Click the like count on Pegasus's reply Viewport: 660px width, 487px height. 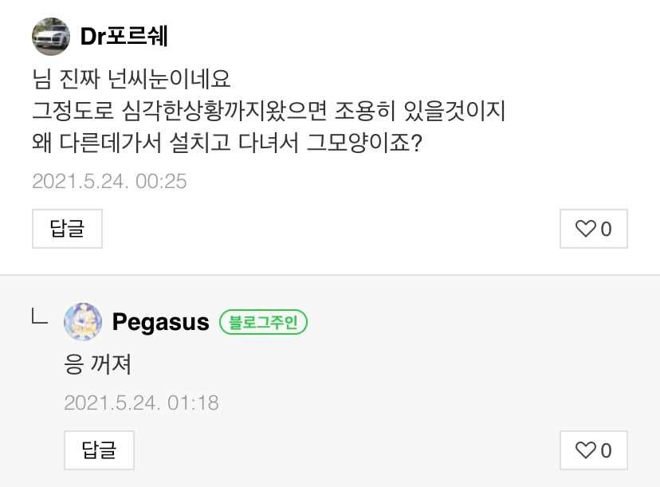pyautogui.click(x=606, y=451)
